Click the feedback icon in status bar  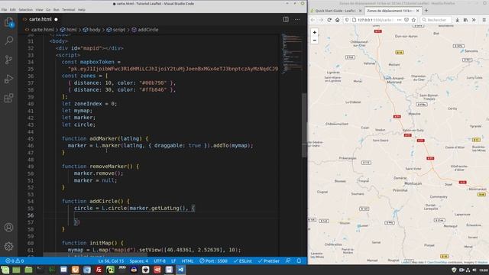[x=288, y=261]
